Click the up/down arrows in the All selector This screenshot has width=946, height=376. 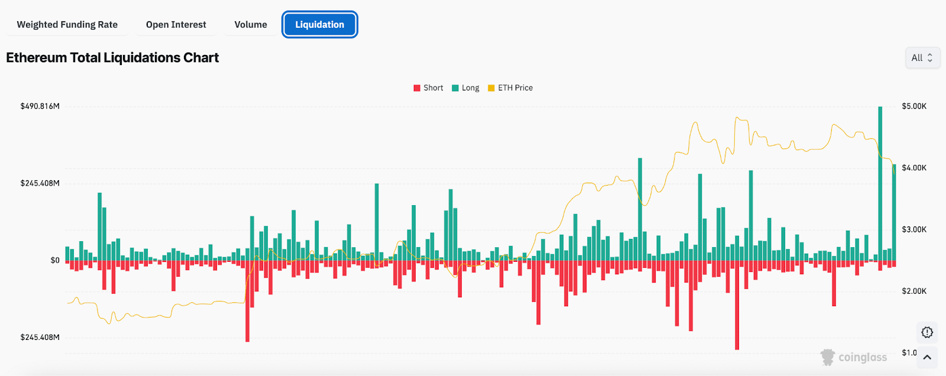coord(930,58)
